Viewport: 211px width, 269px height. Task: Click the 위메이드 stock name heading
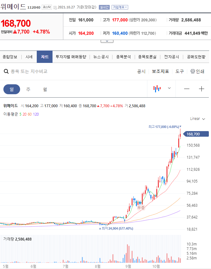pos(13,7)
